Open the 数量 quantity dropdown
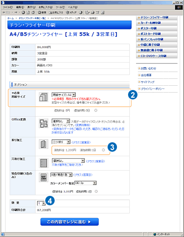Screen dimensions: 184x237 click(41, 203)
